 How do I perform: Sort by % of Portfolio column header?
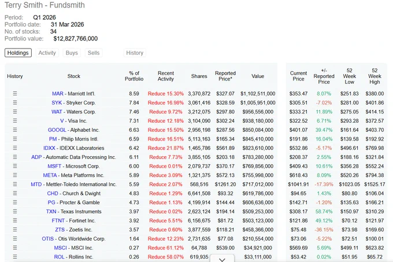coord(134,76)
